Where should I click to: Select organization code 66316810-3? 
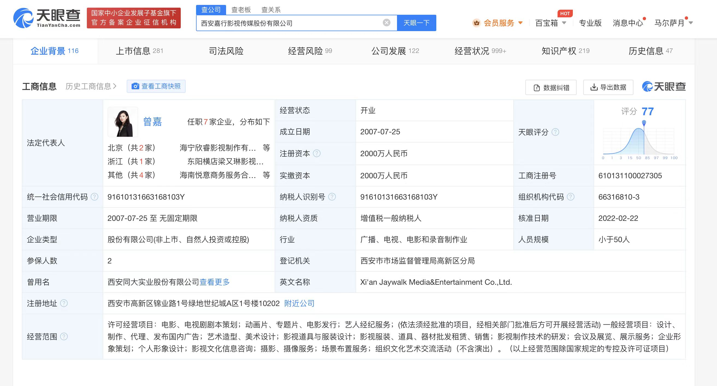click(x=619, y=197)
